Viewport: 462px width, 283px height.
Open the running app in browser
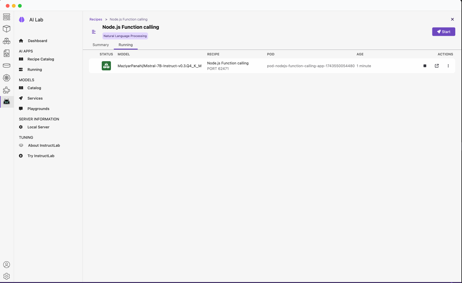point(437,66)
